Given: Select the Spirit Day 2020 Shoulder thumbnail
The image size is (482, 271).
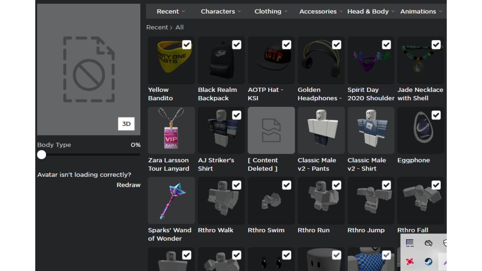Looking at the screenshot, I should click(x=371, y=60).
